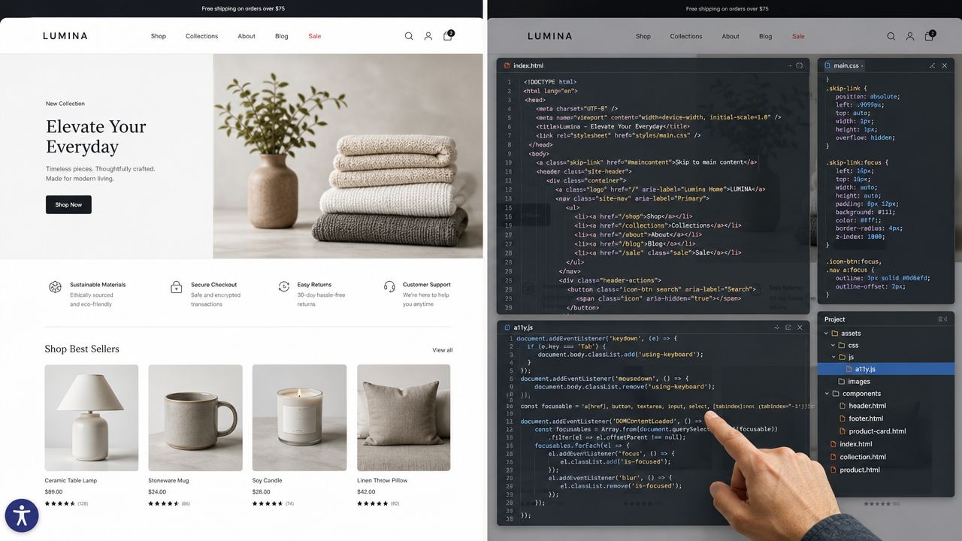Follow the View all link

click(443, 350)
